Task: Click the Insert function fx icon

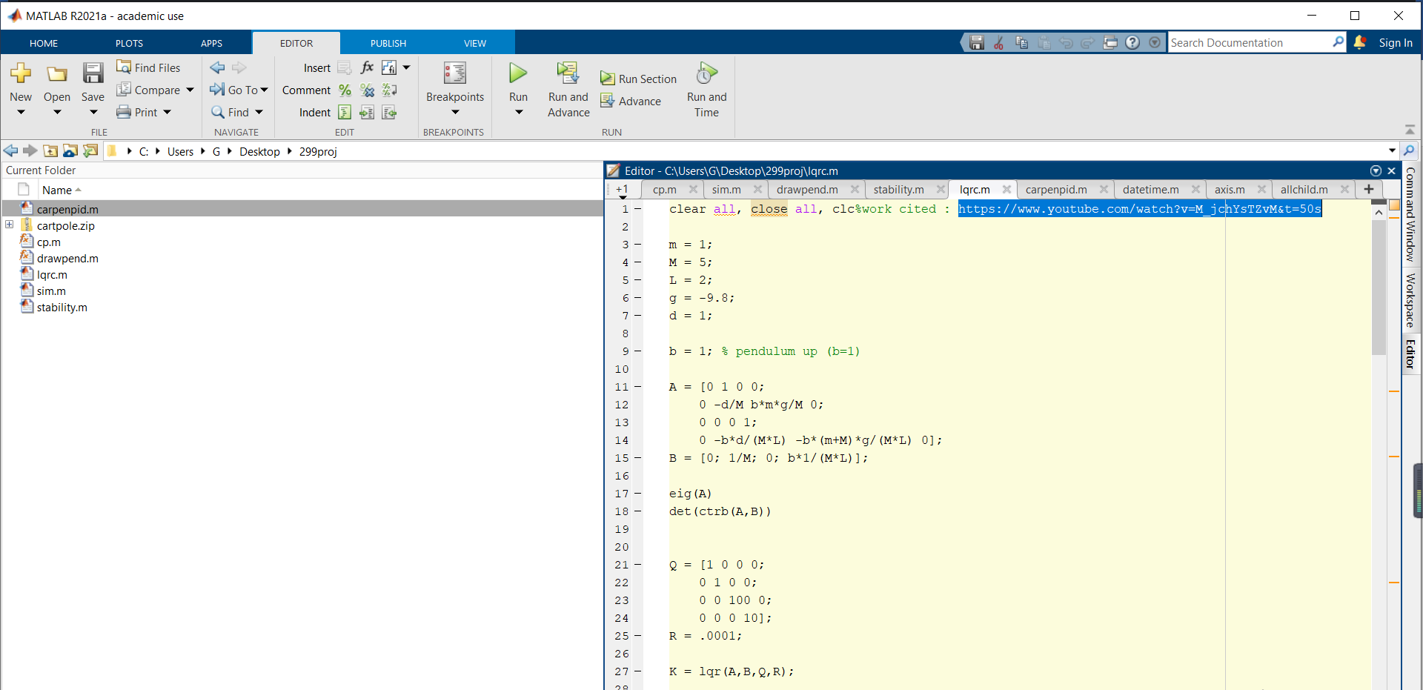Action: point(367,67)
